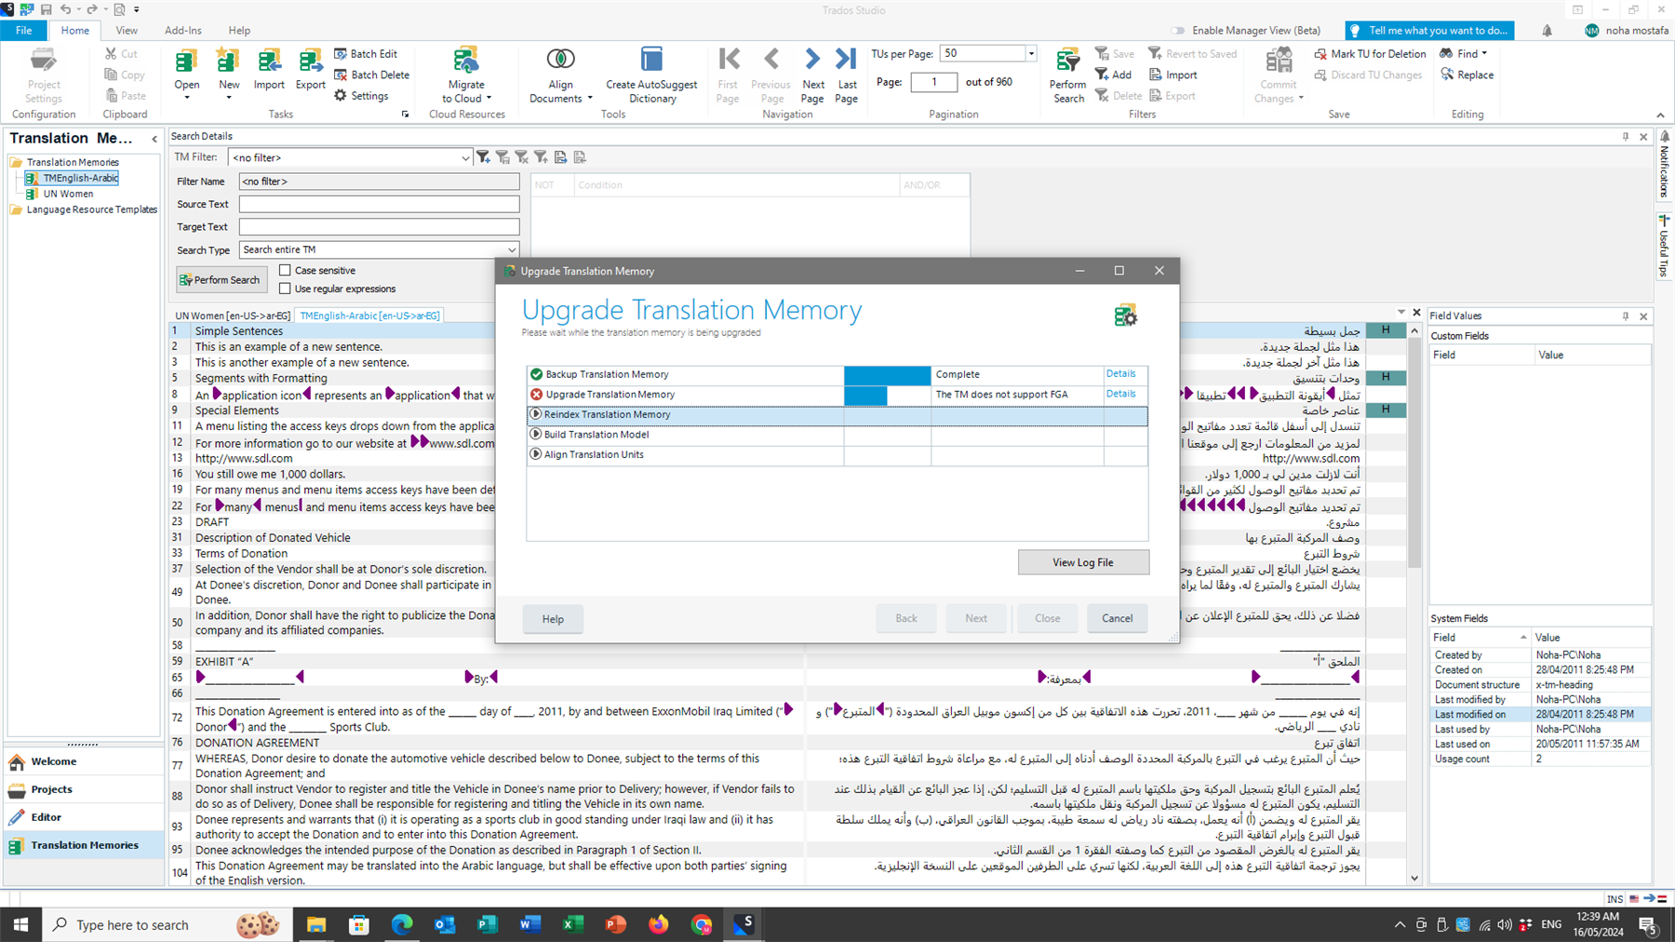Go to Next Page of translation units
This screenshot has height=942, width=1675.
click(812, 60)
